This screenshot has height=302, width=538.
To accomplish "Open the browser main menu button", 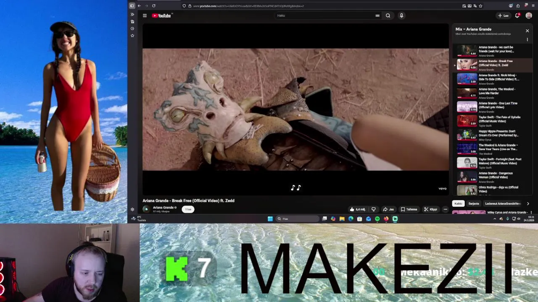I will [x=532, y=6].
